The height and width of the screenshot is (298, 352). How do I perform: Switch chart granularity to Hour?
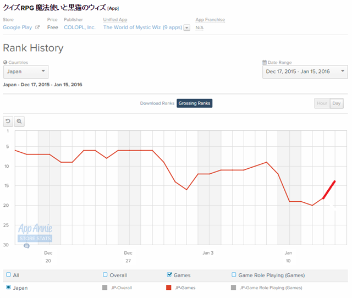click(322, 103)
